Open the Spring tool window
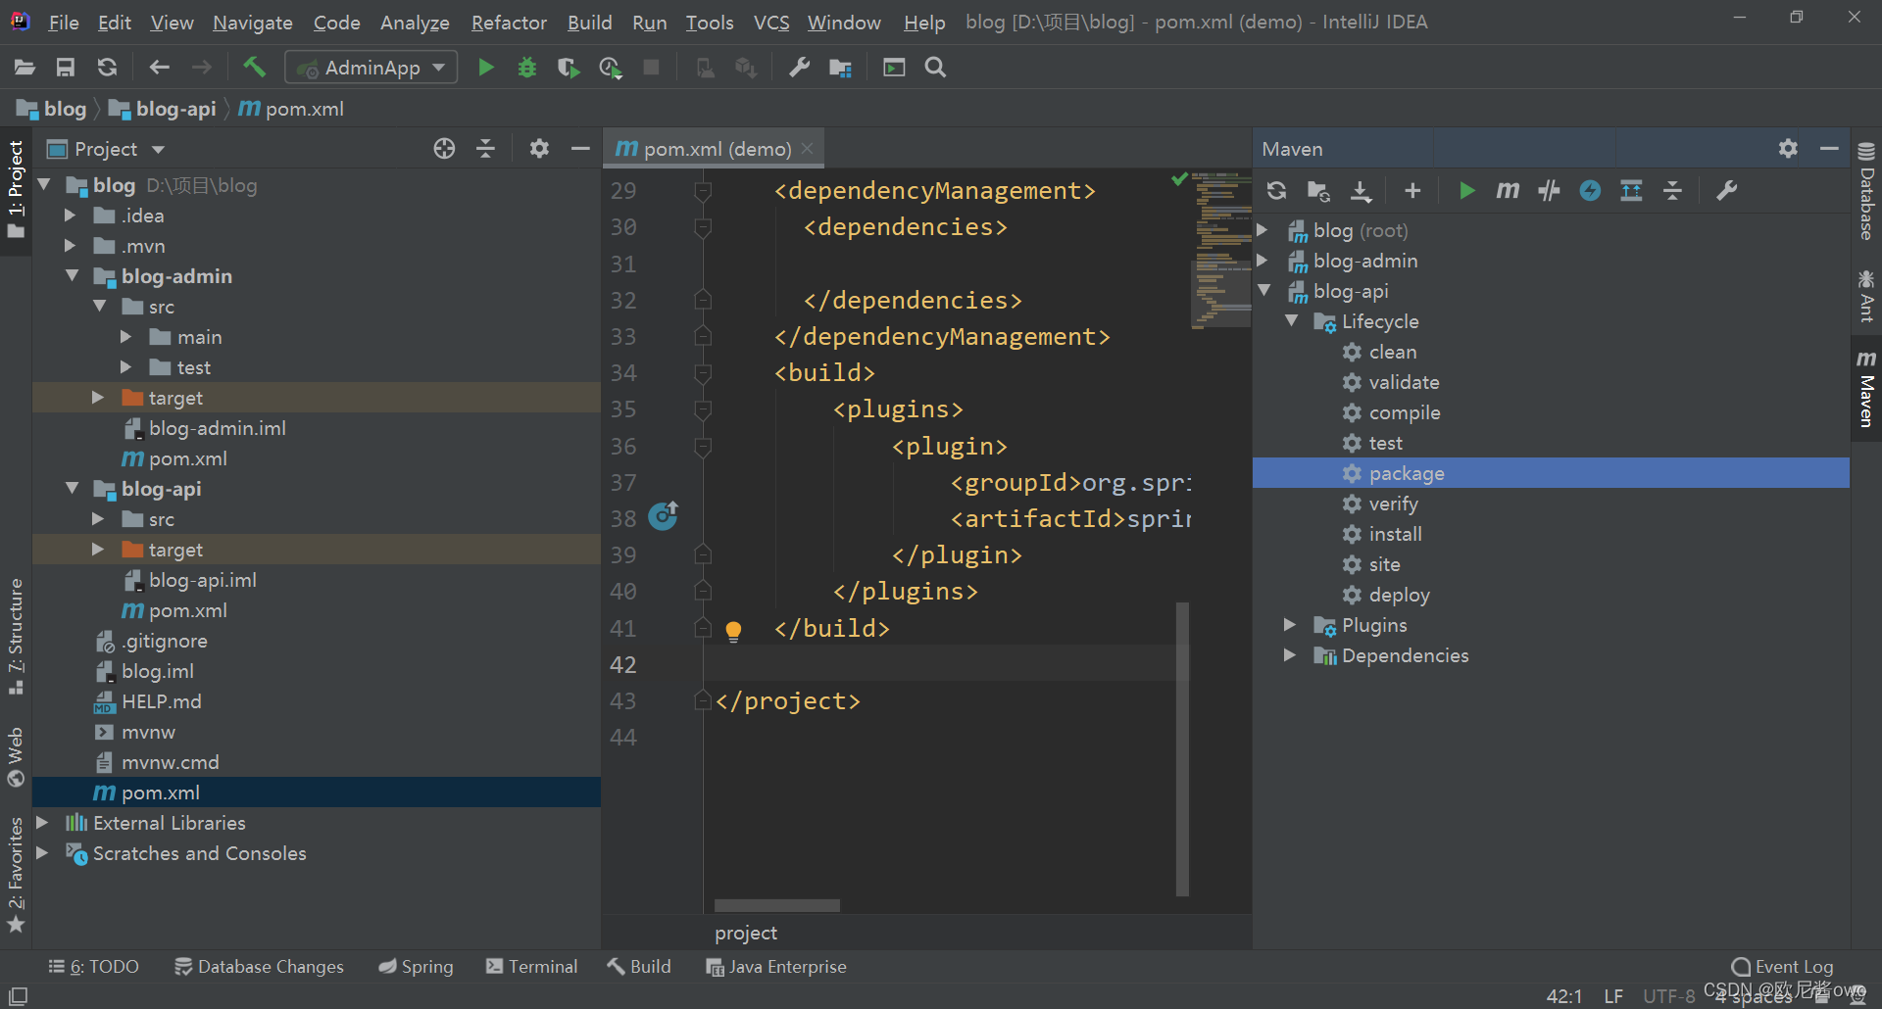 point(416,967)
